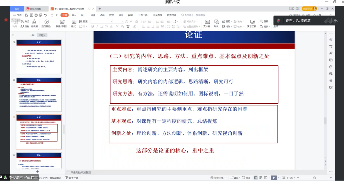Image resolution: width=344 pixels, height=181 pixels.
Task: Toggle underline text formatting
Action: coord(102,26)
